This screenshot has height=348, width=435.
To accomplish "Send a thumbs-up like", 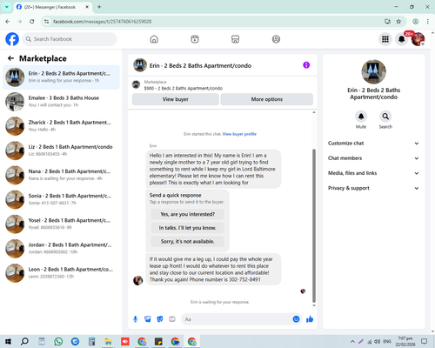I will point(310,319).
